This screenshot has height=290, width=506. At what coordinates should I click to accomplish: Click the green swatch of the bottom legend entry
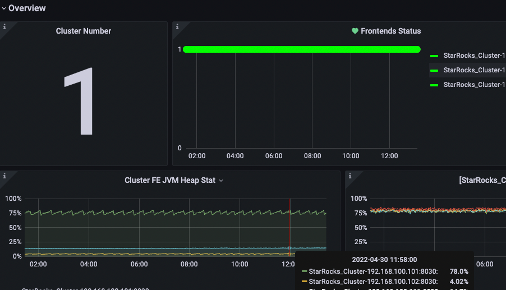point(434,85)
